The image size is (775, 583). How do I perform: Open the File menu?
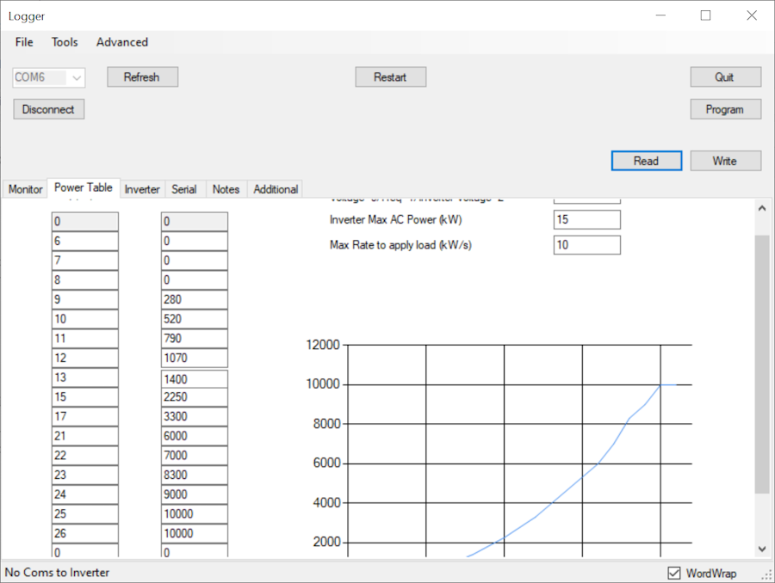point(24,42)
